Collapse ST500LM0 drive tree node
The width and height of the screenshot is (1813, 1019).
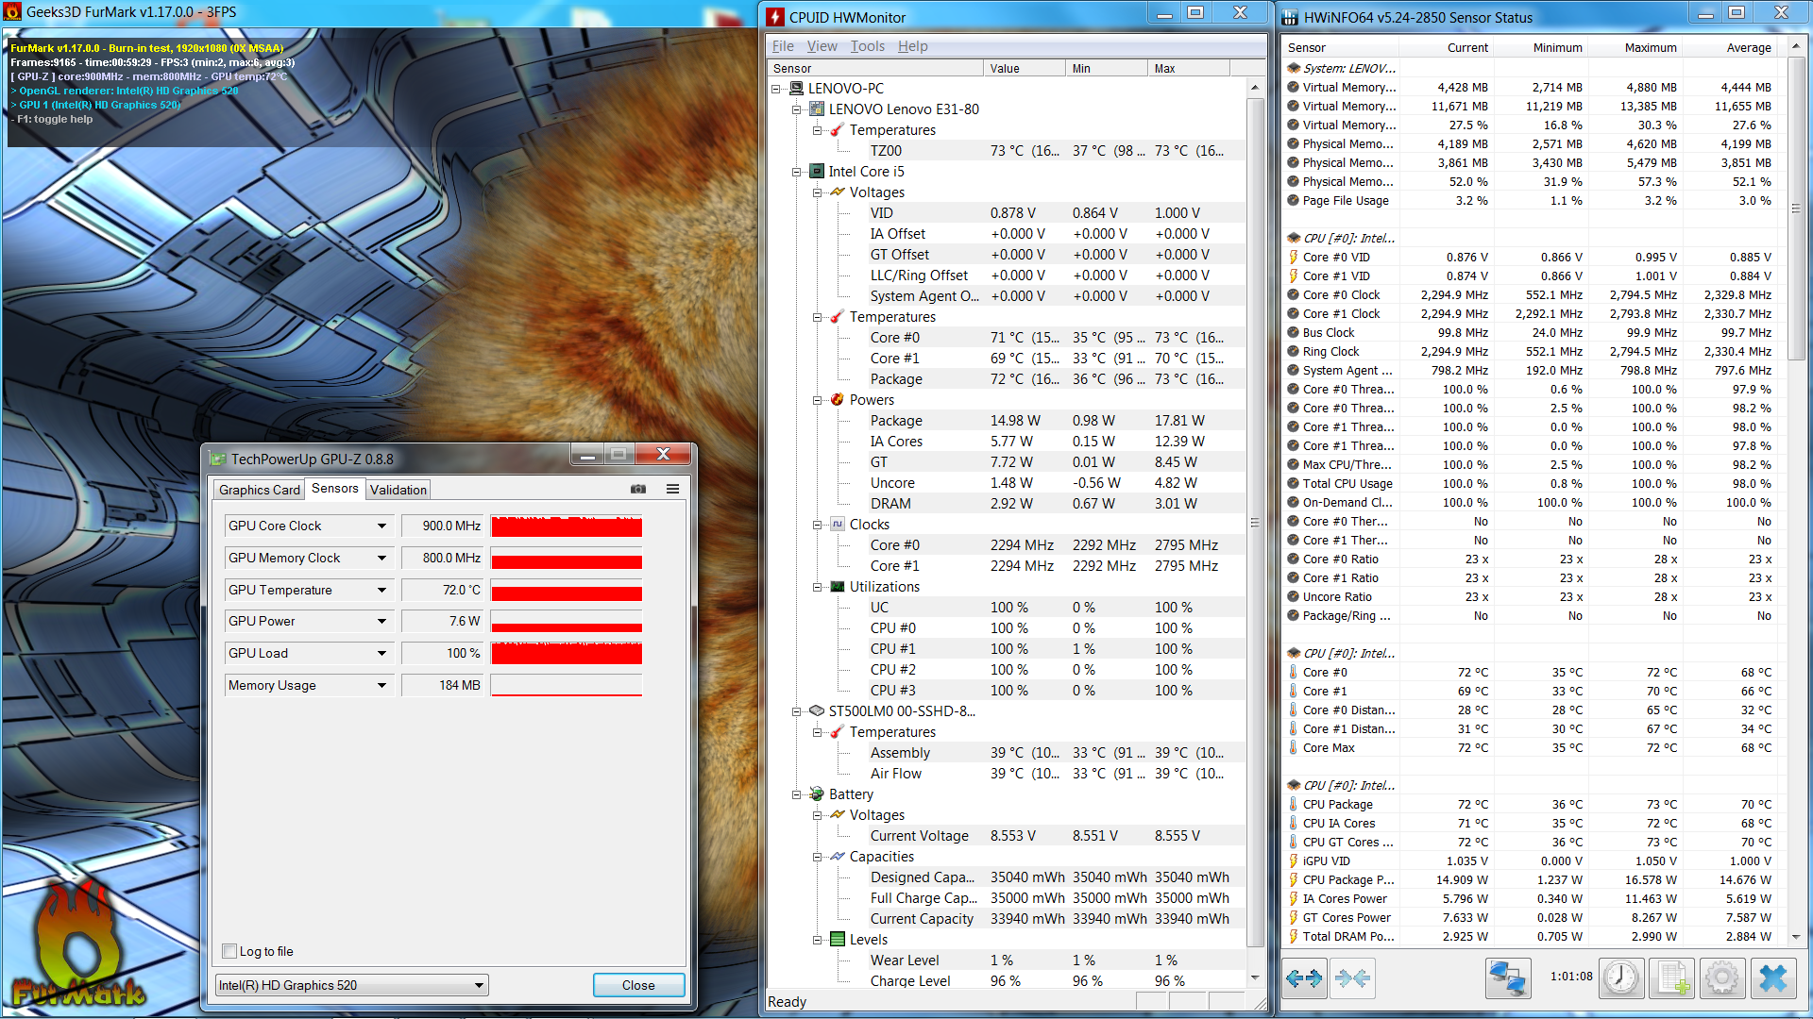coord(797,711)
